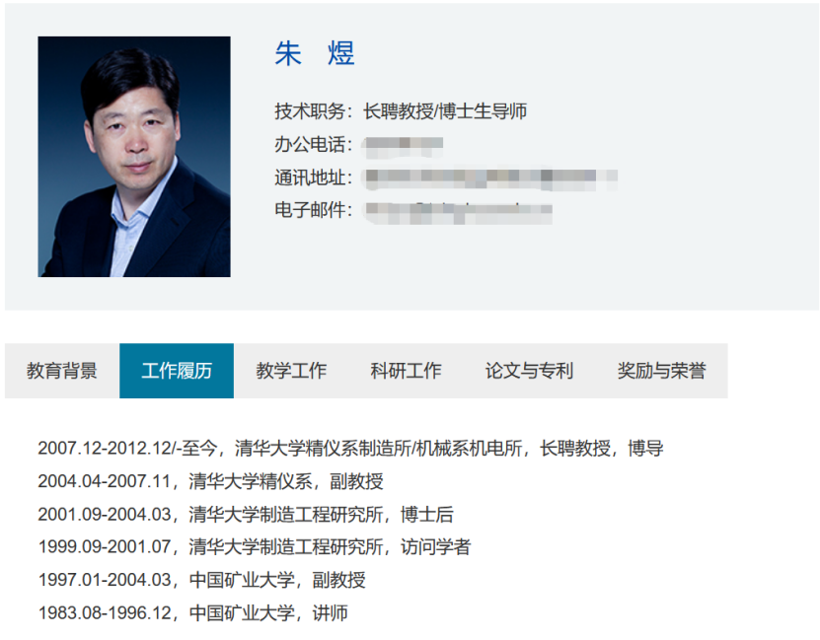Image resolution: width=820 pixels, height=640 pixels.
Task: Click the blurred email address
Action: point(458,211)
